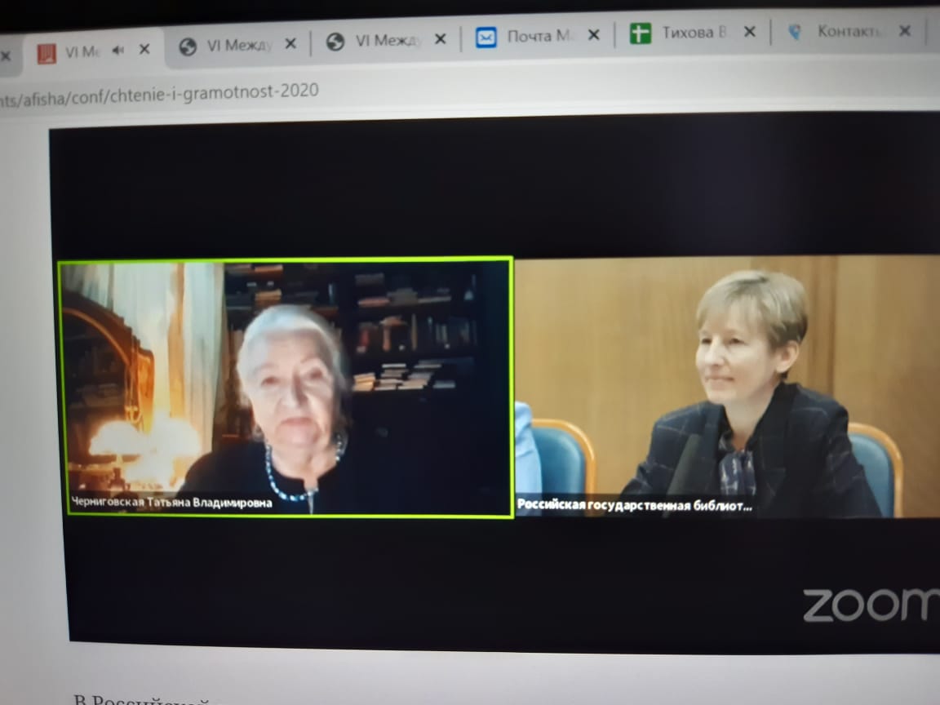Screen dimensions: 940x705
Task: Close the second globe-icon 'VI Межд' tab
Action: [440, 39]
